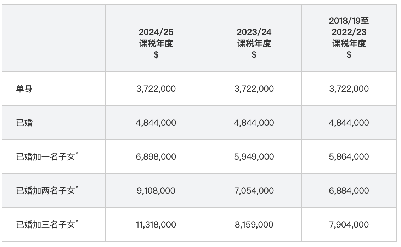Click the 11,318,000 cell value
Screen dimensions: 401x247
click(x=156, y=224)
